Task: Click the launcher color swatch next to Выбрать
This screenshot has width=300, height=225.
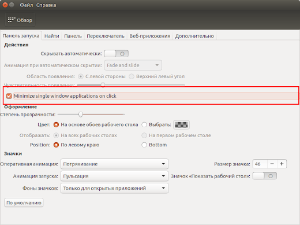Action: 181,125
